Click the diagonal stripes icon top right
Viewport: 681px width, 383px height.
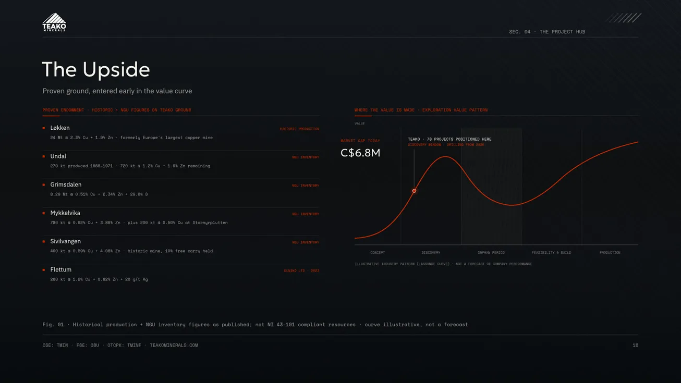(x=624, y=18)
